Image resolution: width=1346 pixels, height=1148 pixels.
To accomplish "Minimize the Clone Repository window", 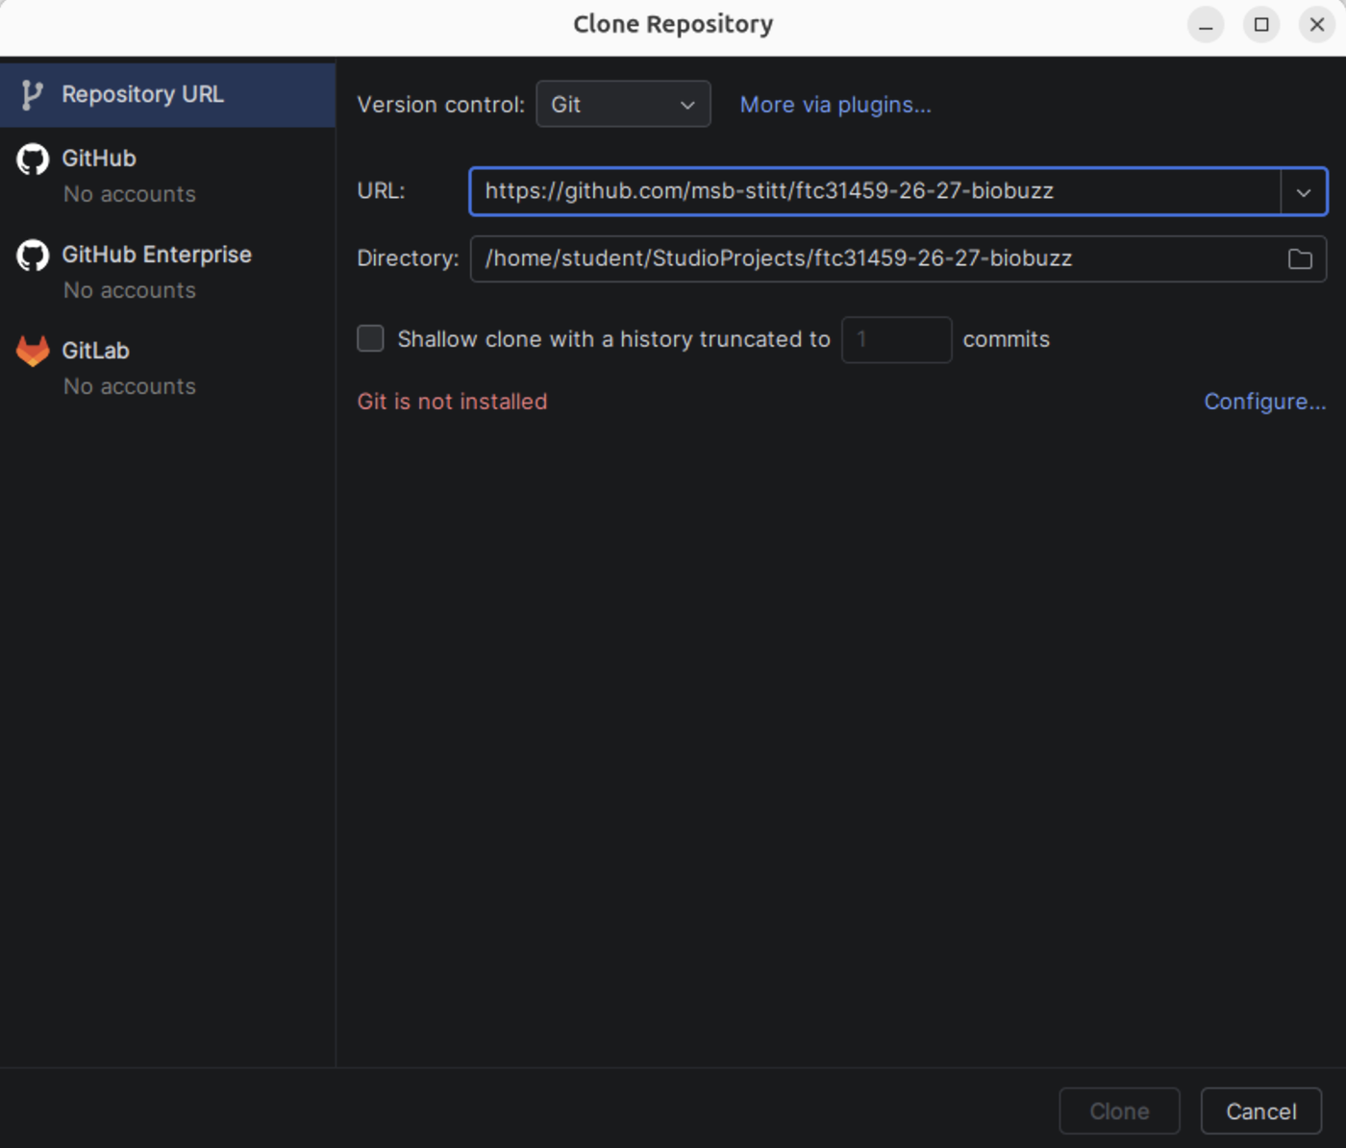I will click(1206, 25).
